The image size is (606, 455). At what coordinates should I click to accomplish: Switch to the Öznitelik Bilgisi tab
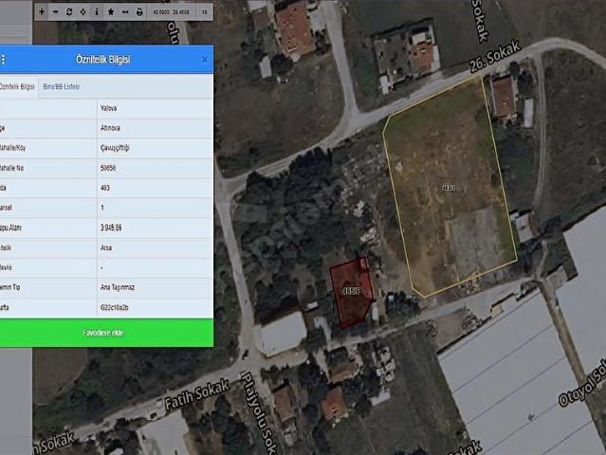click(17, 86)
